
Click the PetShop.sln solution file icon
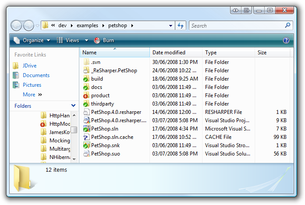pyautogui.click(x=87, y=129)
